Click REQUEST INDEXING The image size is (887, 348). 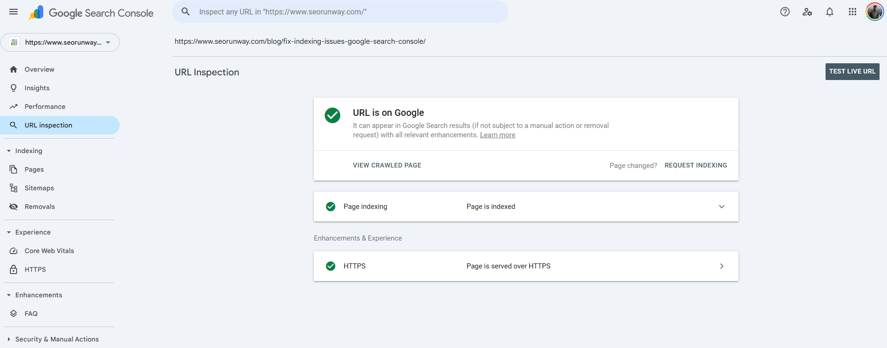696,165
